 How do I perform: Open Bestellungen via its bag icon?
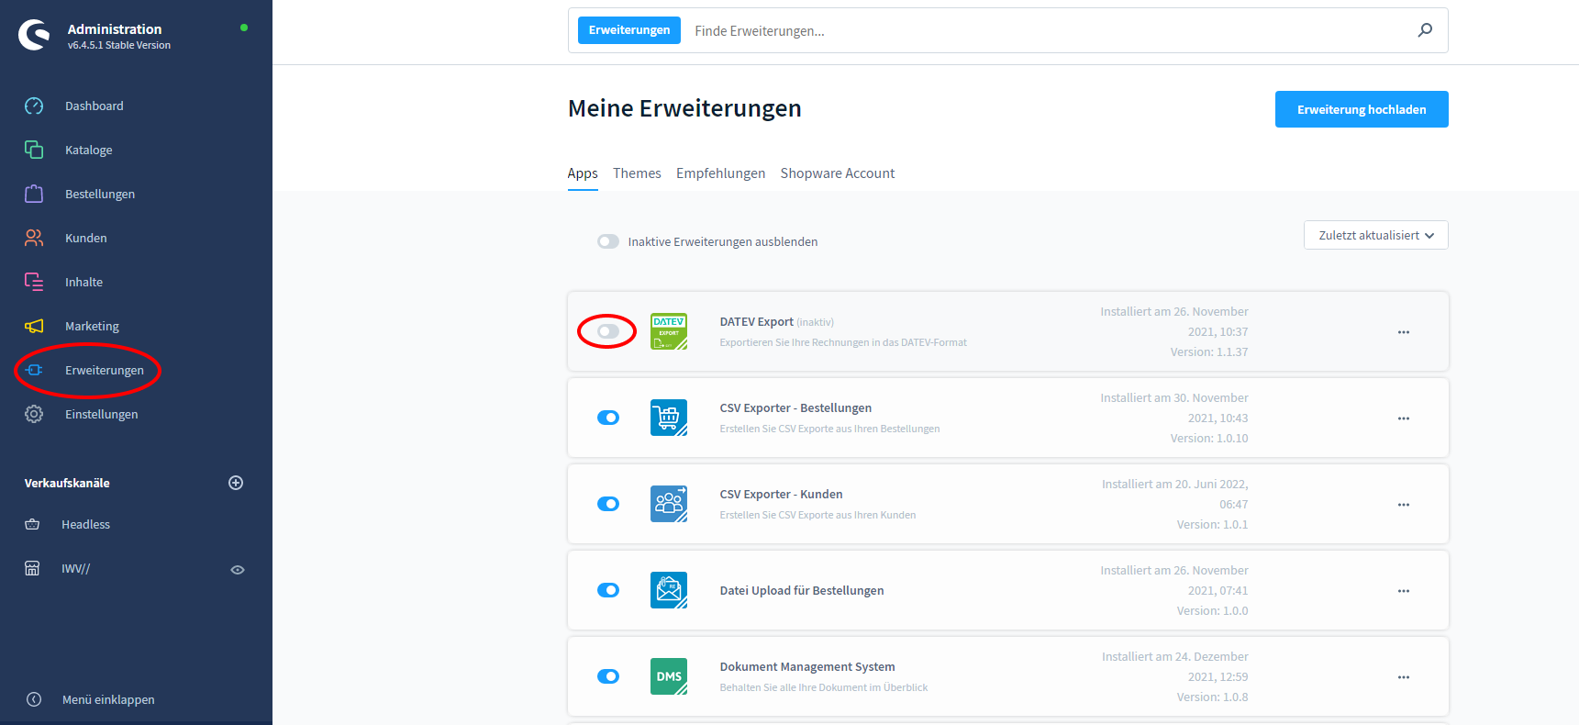34,194
